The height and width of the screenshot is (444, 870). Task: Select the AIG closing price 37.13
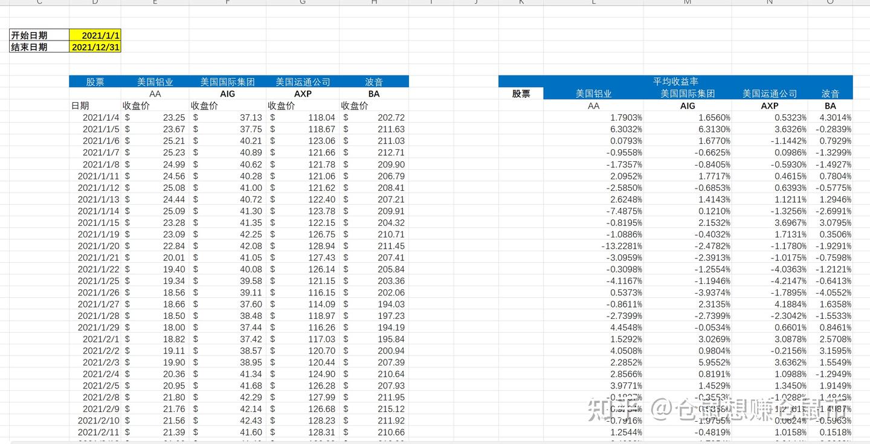227,117
